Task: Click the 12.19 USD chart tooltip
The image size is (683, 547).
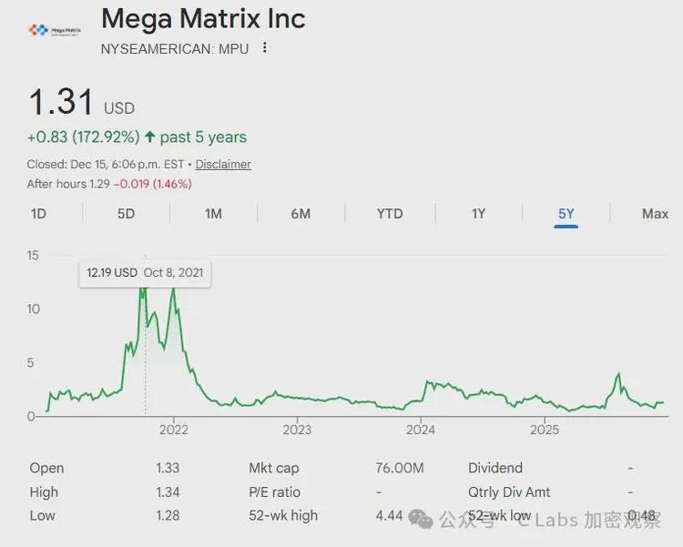Action: (145, 273)
